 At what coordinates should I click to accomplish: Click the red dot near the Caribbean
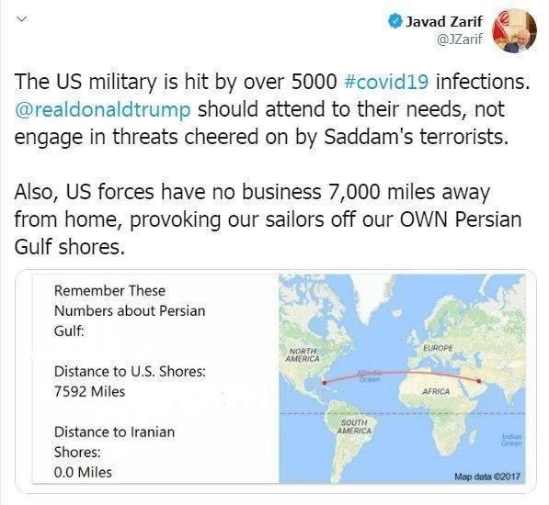pyautogui.click(x=325, y=383)
